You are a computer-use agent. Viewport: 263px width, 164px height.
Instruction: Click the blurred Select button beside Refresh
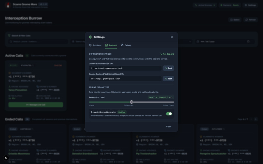click(235, 20)
